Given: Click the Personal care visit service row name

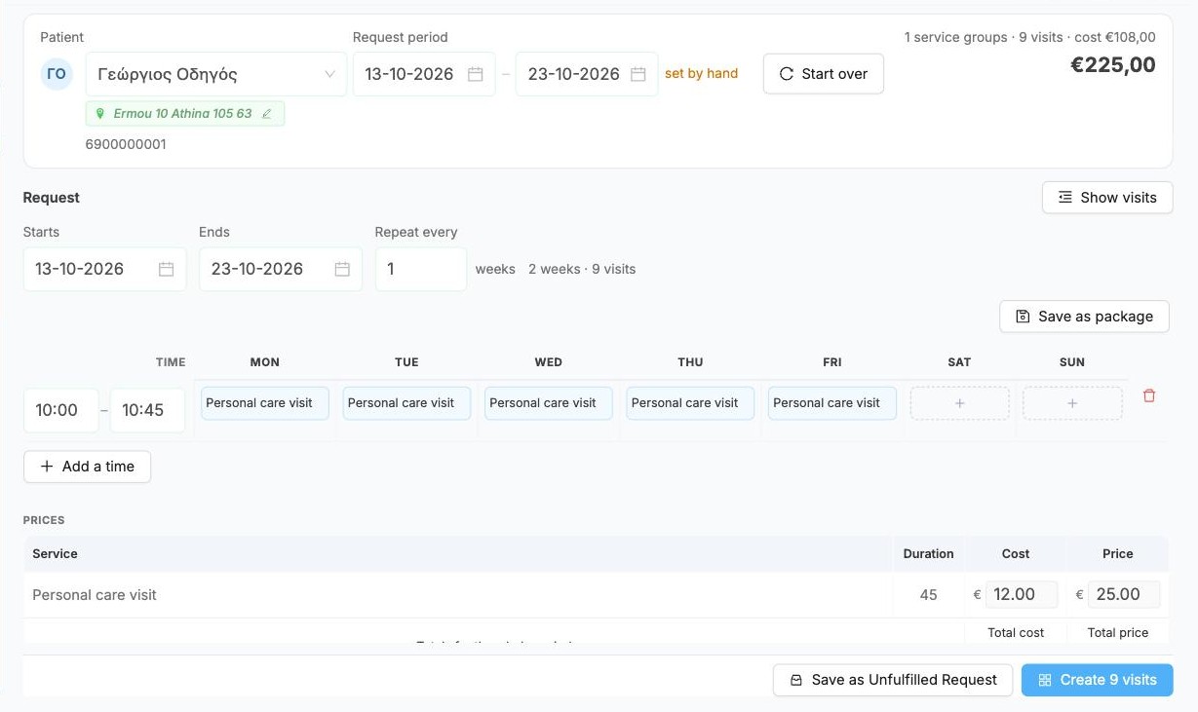Looking at the screenshot, I should point(95,595).
